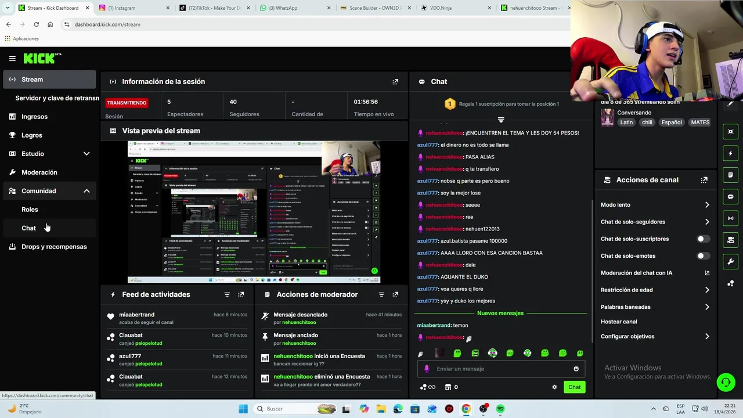This screenshot has height=418, width=743.
Task: Toggle the wrench icon in right rail
Action: tap(730, 261)
